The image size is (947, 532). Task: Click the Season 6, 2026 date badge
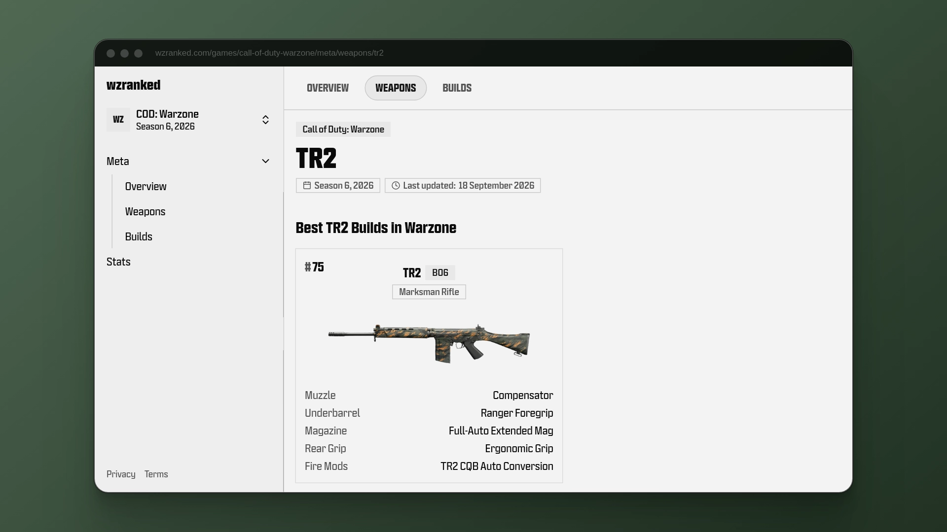click(338, 185)
